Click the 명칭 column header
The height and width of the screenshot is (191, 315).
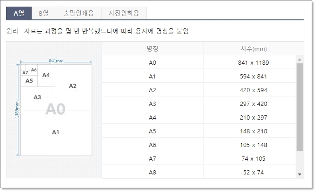pos(153,48)
